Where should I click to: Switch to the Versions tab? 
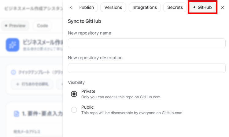pyautogui.click(x=113, y=7)
